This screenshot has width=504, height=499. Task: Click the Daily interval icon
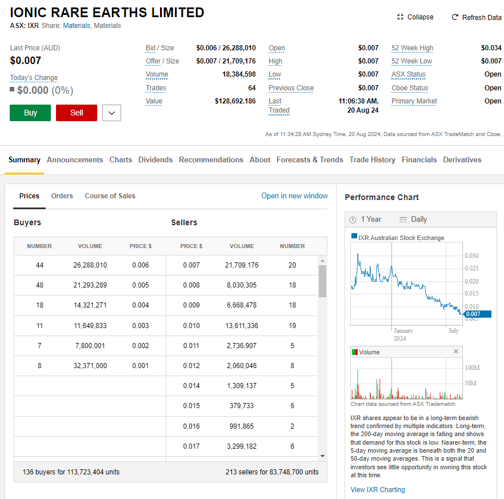click(403, 219)
